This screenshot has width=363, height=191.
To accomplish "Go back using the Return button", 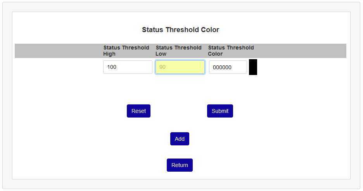I will 180,165.
